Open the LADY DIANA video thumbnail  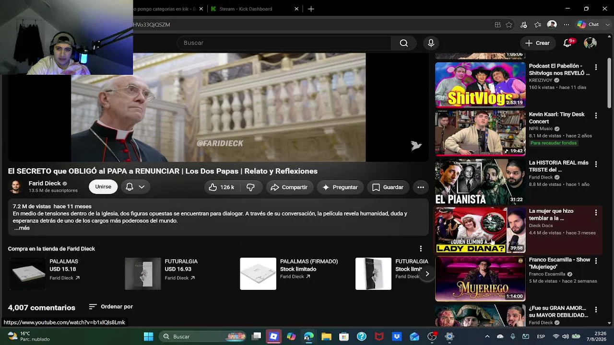click(x=480, y=230)
